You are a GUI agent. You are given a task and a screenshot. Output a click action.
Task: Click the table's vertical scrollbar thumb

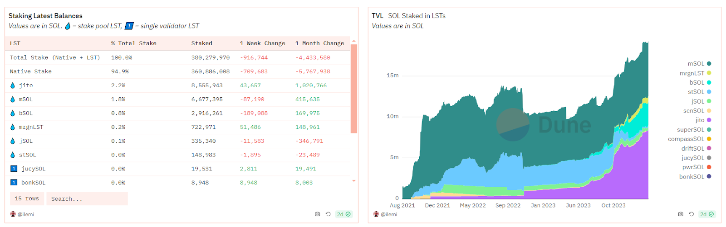(x=354, y=89)
